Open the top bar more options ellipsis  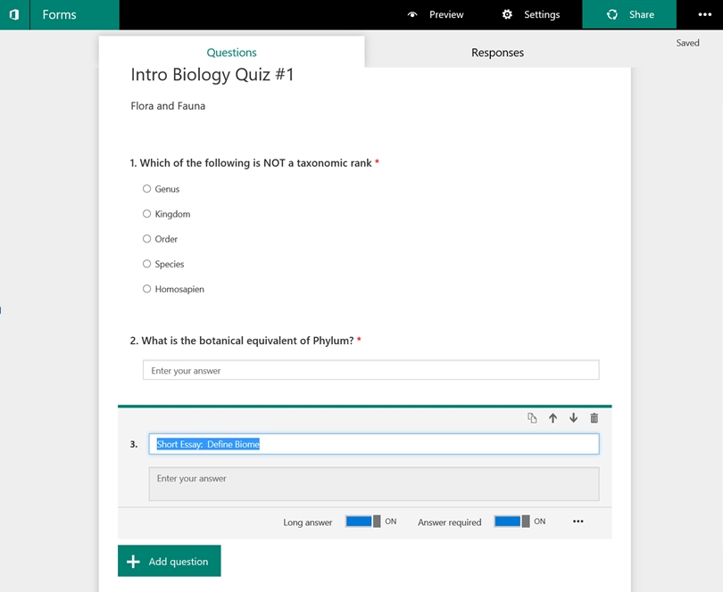click(x=705, y=15)
